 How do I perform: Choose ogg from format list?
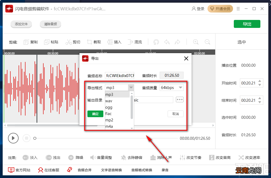117,107
